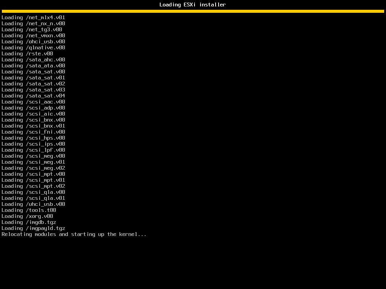Select the line 'Loading /imgdb.tgz'
The image size is (386, 289).
(x=29, y=222)
